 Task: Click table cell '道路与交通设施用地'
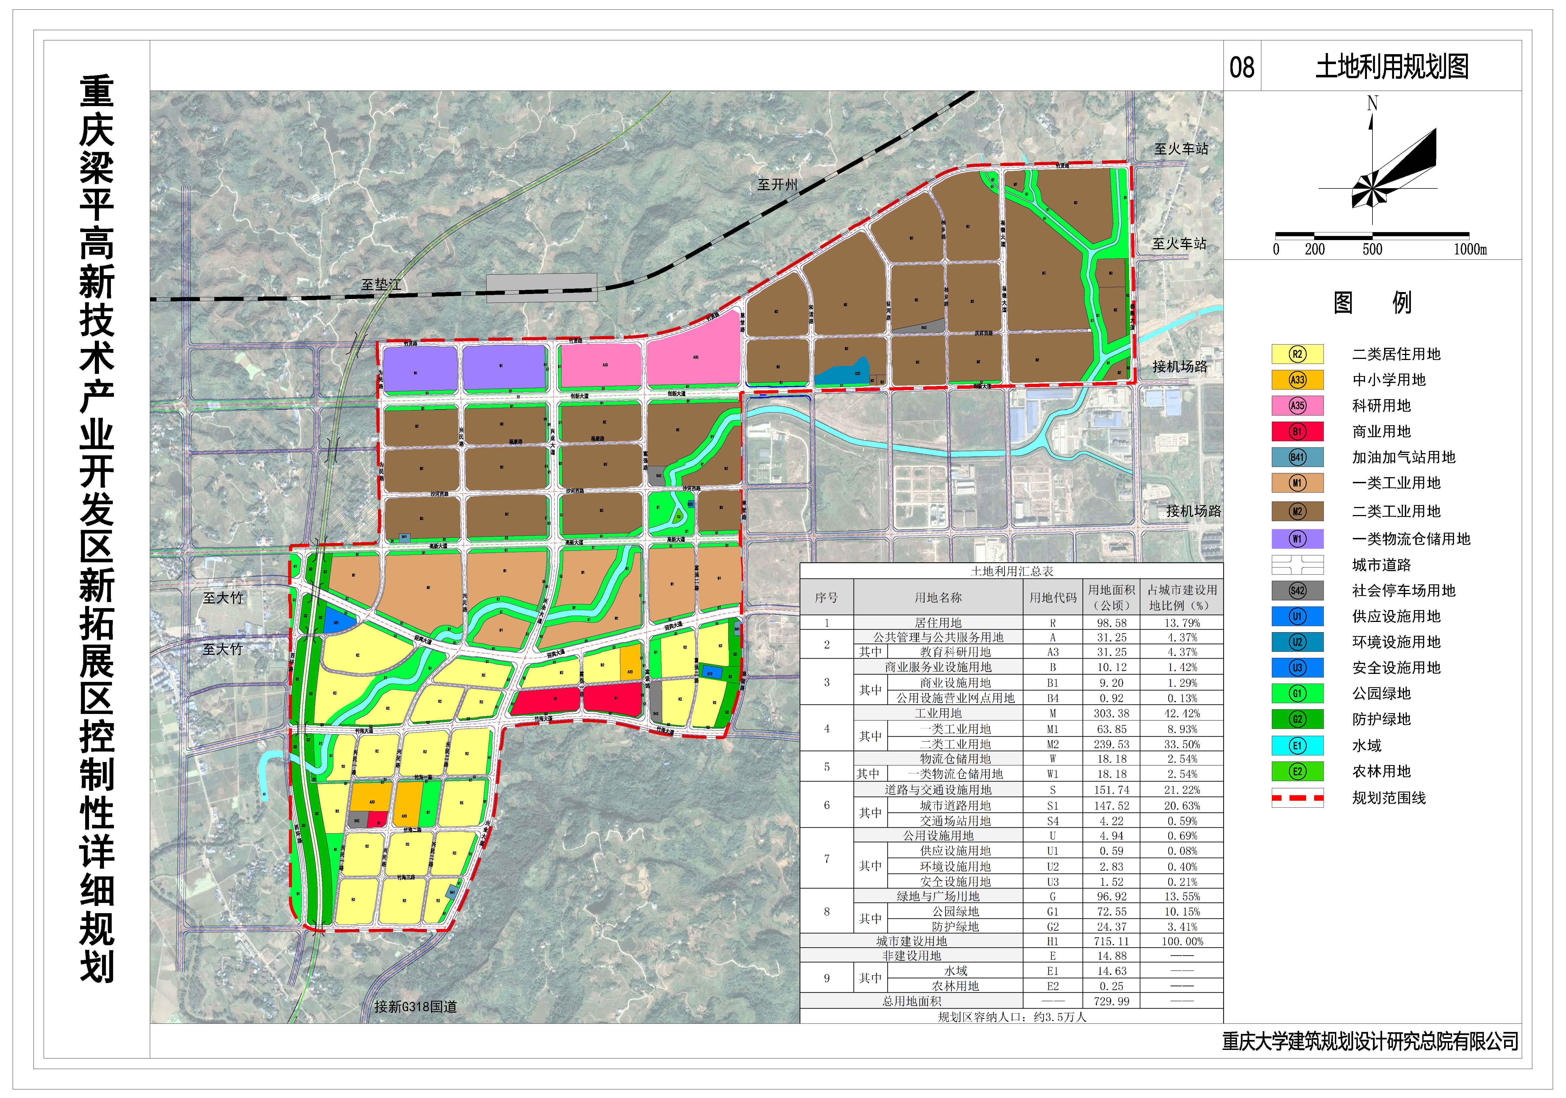coord(938,789)
